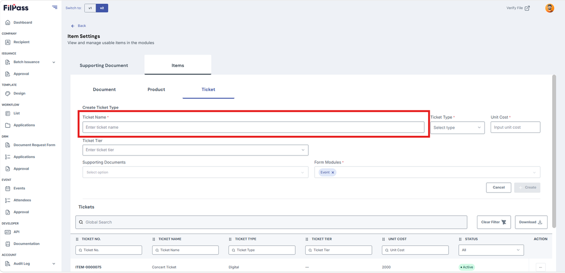
Task: Click the Recipient person icon
Action: coord(8,42)
